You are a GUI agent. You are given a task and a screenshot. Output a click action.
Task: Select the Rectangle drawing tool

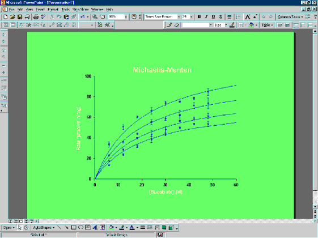74,227
